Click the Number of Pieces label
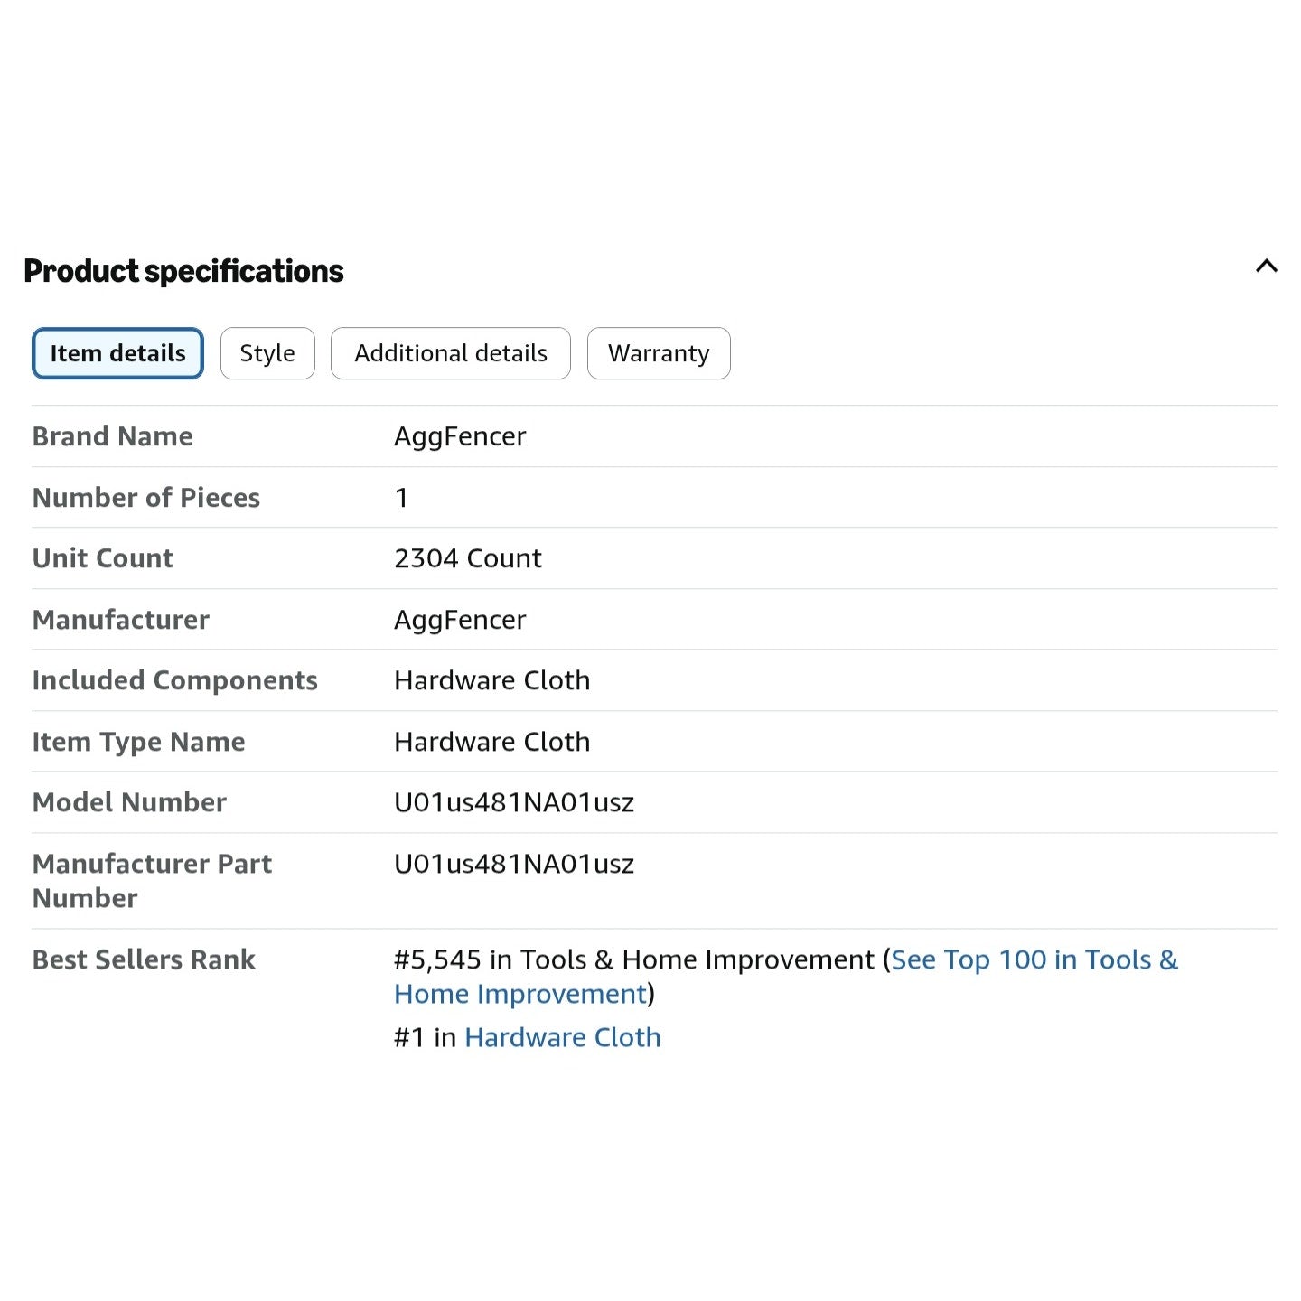The width and height of the screenshot is (1301, 1301). (x=146, y=498)
